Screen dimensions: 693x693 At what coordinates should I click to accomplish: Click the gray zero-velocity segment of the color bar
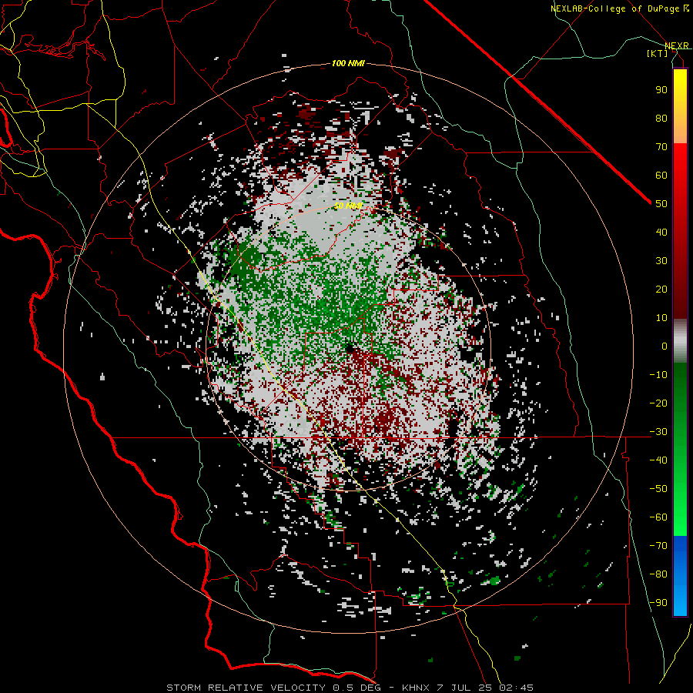(680, 343)
